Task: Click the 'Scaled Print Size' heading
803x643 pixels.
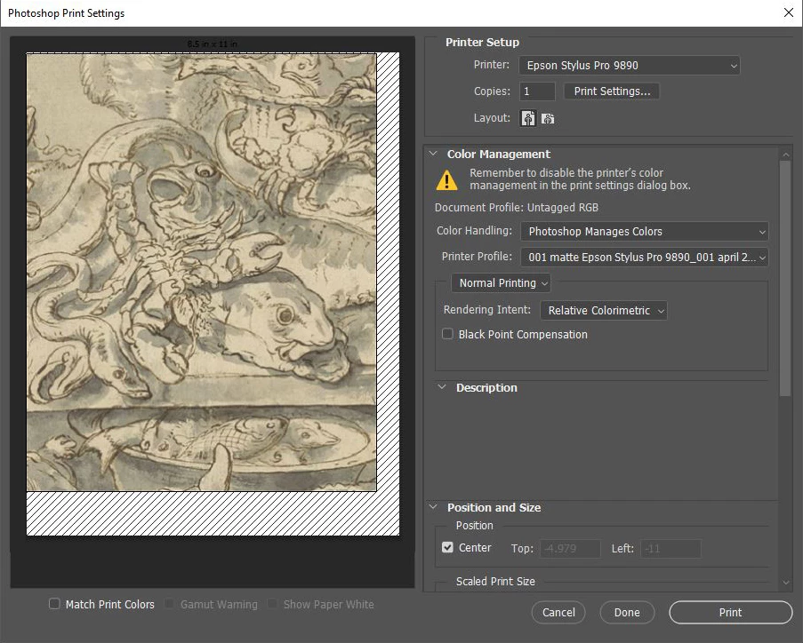Action: (495, 581)
